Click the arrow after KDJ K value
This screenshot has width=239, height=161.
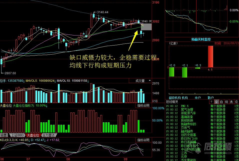[29, 140]
